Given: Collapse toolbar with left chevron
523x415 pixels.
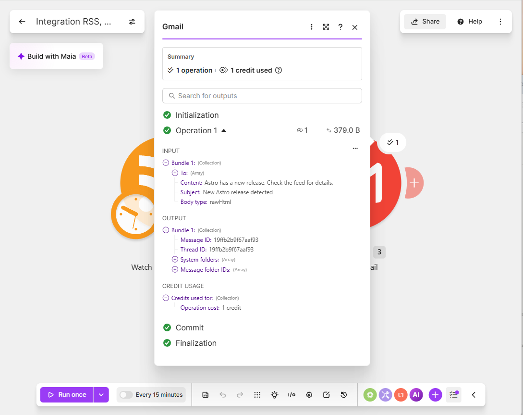Looking at the screenshot, I should tap(474, 395).
